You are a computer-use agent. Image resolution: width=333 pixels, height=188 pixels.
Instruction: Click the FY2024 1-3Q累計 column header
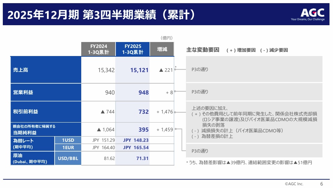tap(98, 49)
